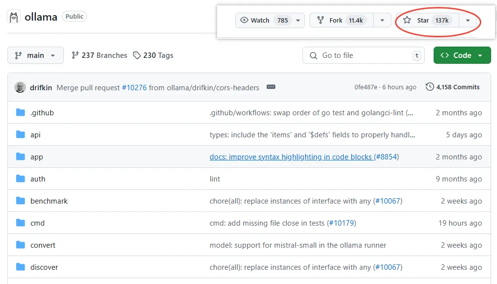
Task: Focus the Go to file search field
Action: click(363, 55)
